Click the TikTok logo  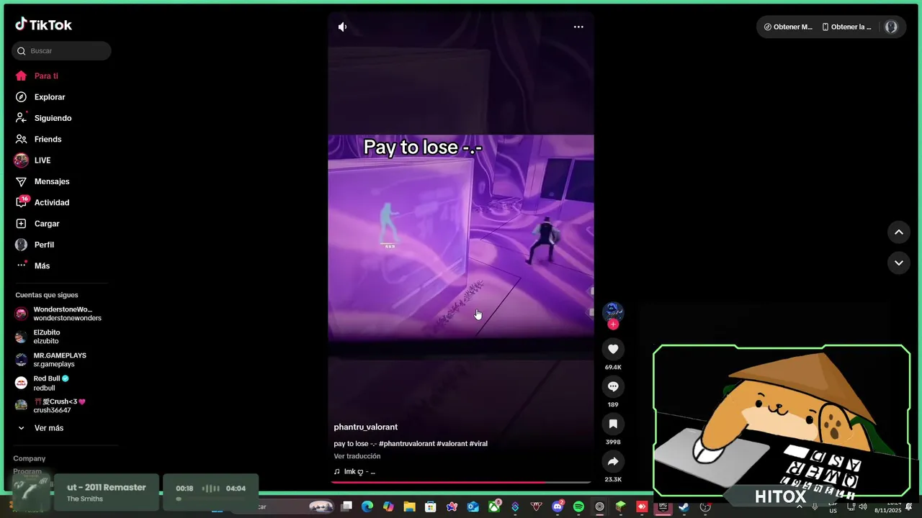pyautogui.click(x=44, y=24)
